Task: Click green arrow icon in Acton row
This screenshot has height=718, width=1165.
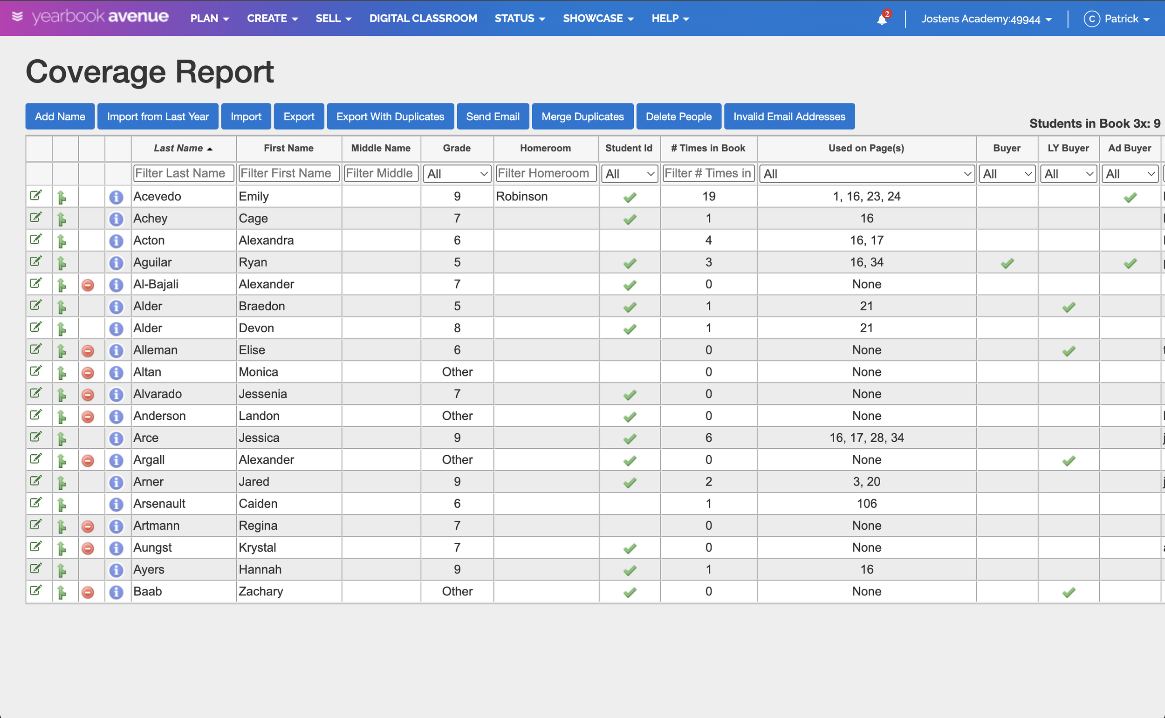Action: click(x=61, y=241)
